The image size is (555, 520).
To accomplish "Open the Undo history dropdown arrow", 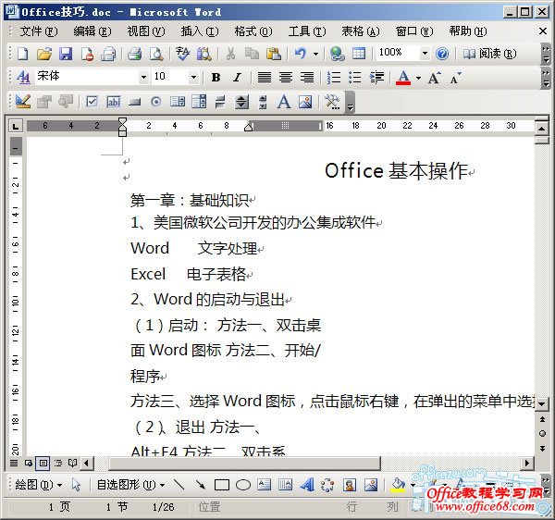I will [x=315, y=55].
